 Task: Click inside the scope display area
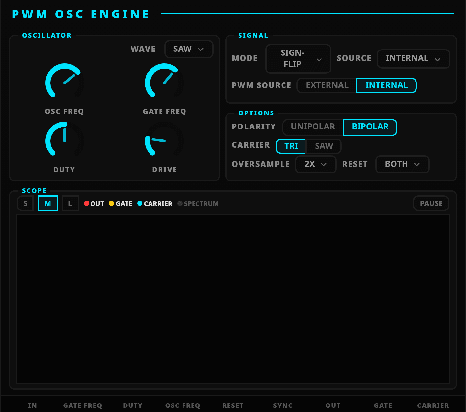(233, 299)
